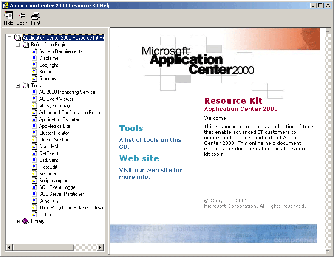Viewport: 334px width, 257px height.
Task: Open the ListEvents topic
Action: click(50, 160)
